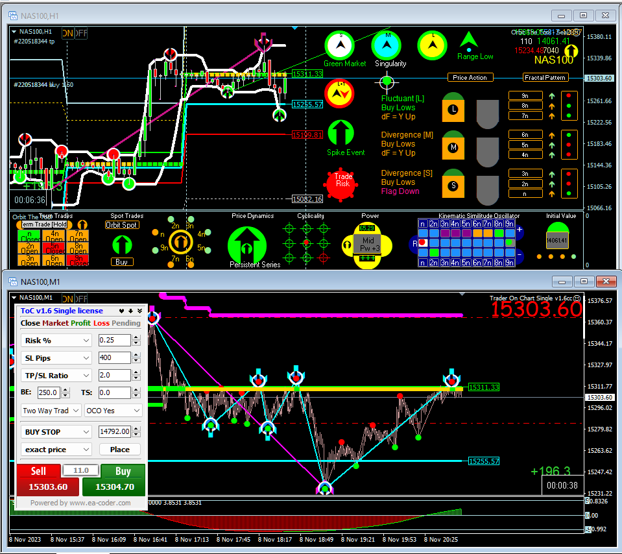Image resolution: width=622 pixels, height=554 pixels.
Task: Toggle the red '9n Closed' term trade cell
Action: (x=78, y=260)
